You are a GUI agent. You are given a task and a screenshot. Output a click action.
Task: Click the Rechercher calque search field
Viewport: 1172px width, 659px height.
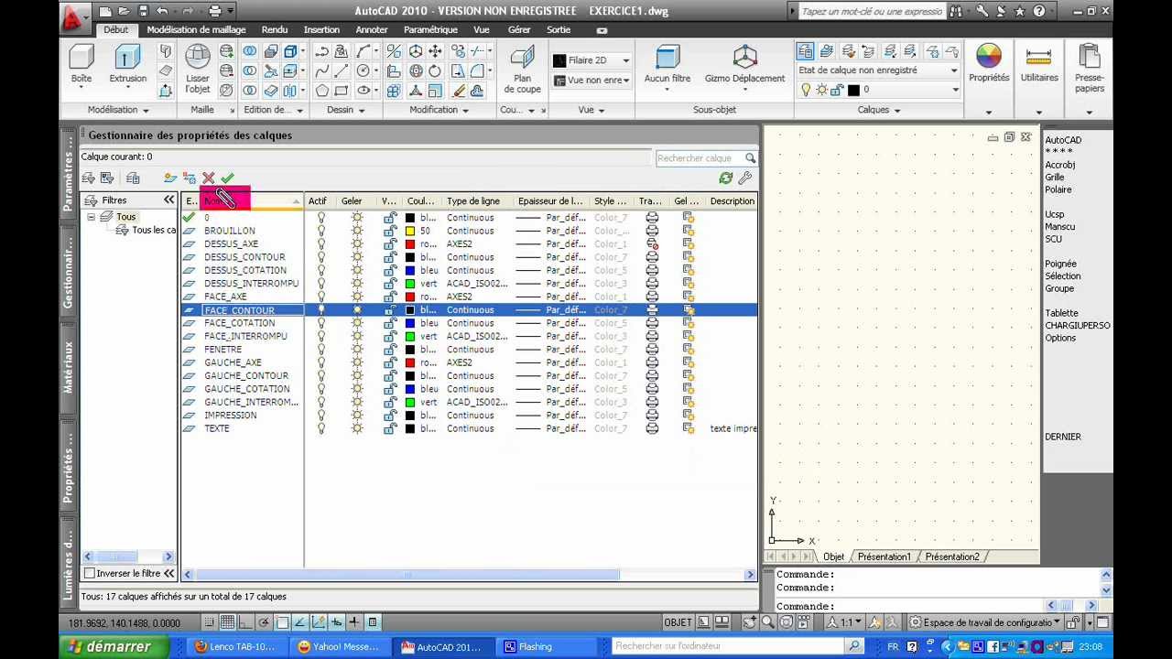(699, 158)
